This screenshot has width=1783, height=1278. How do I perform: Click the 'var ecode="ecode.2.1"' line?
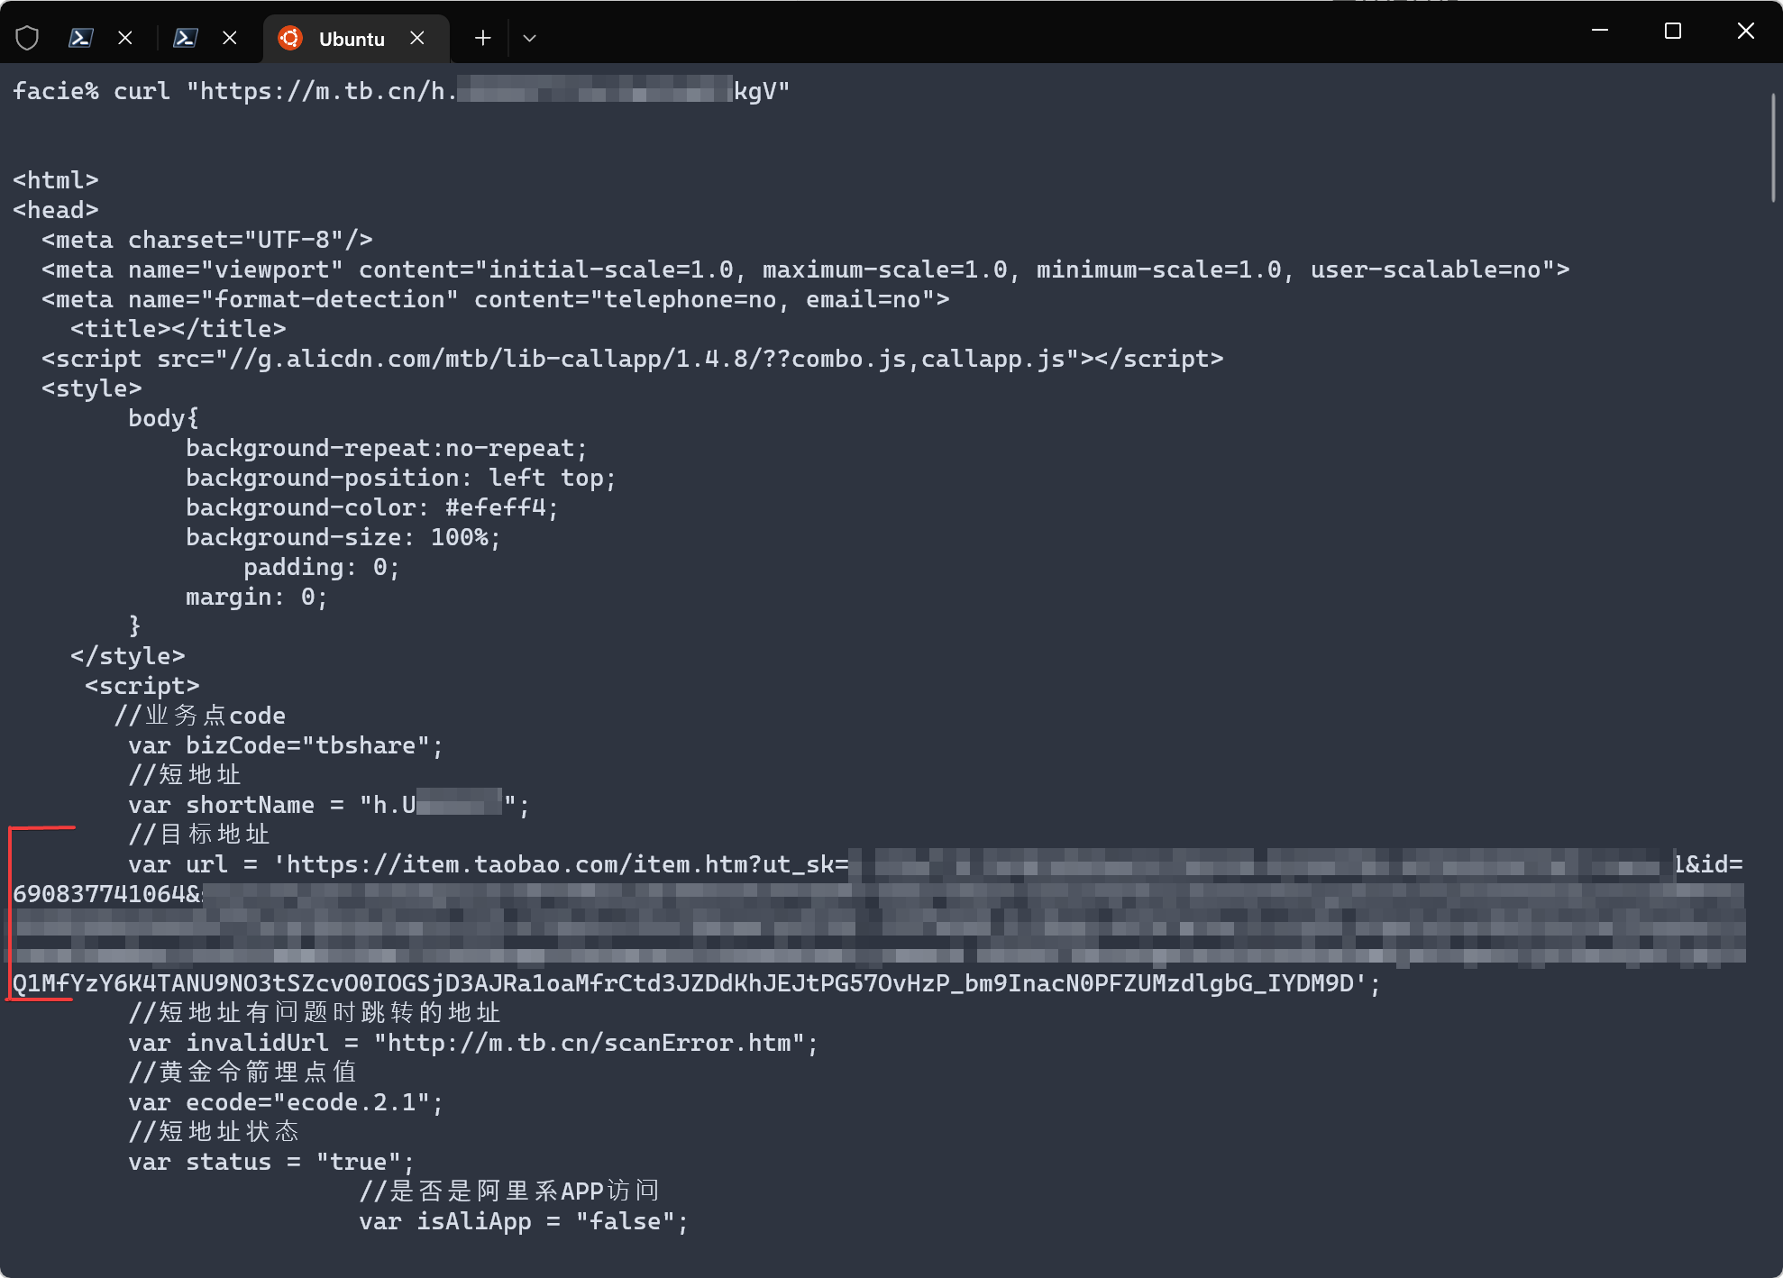click(286, 1102)
